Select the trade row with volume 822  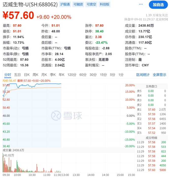[151, 151]
